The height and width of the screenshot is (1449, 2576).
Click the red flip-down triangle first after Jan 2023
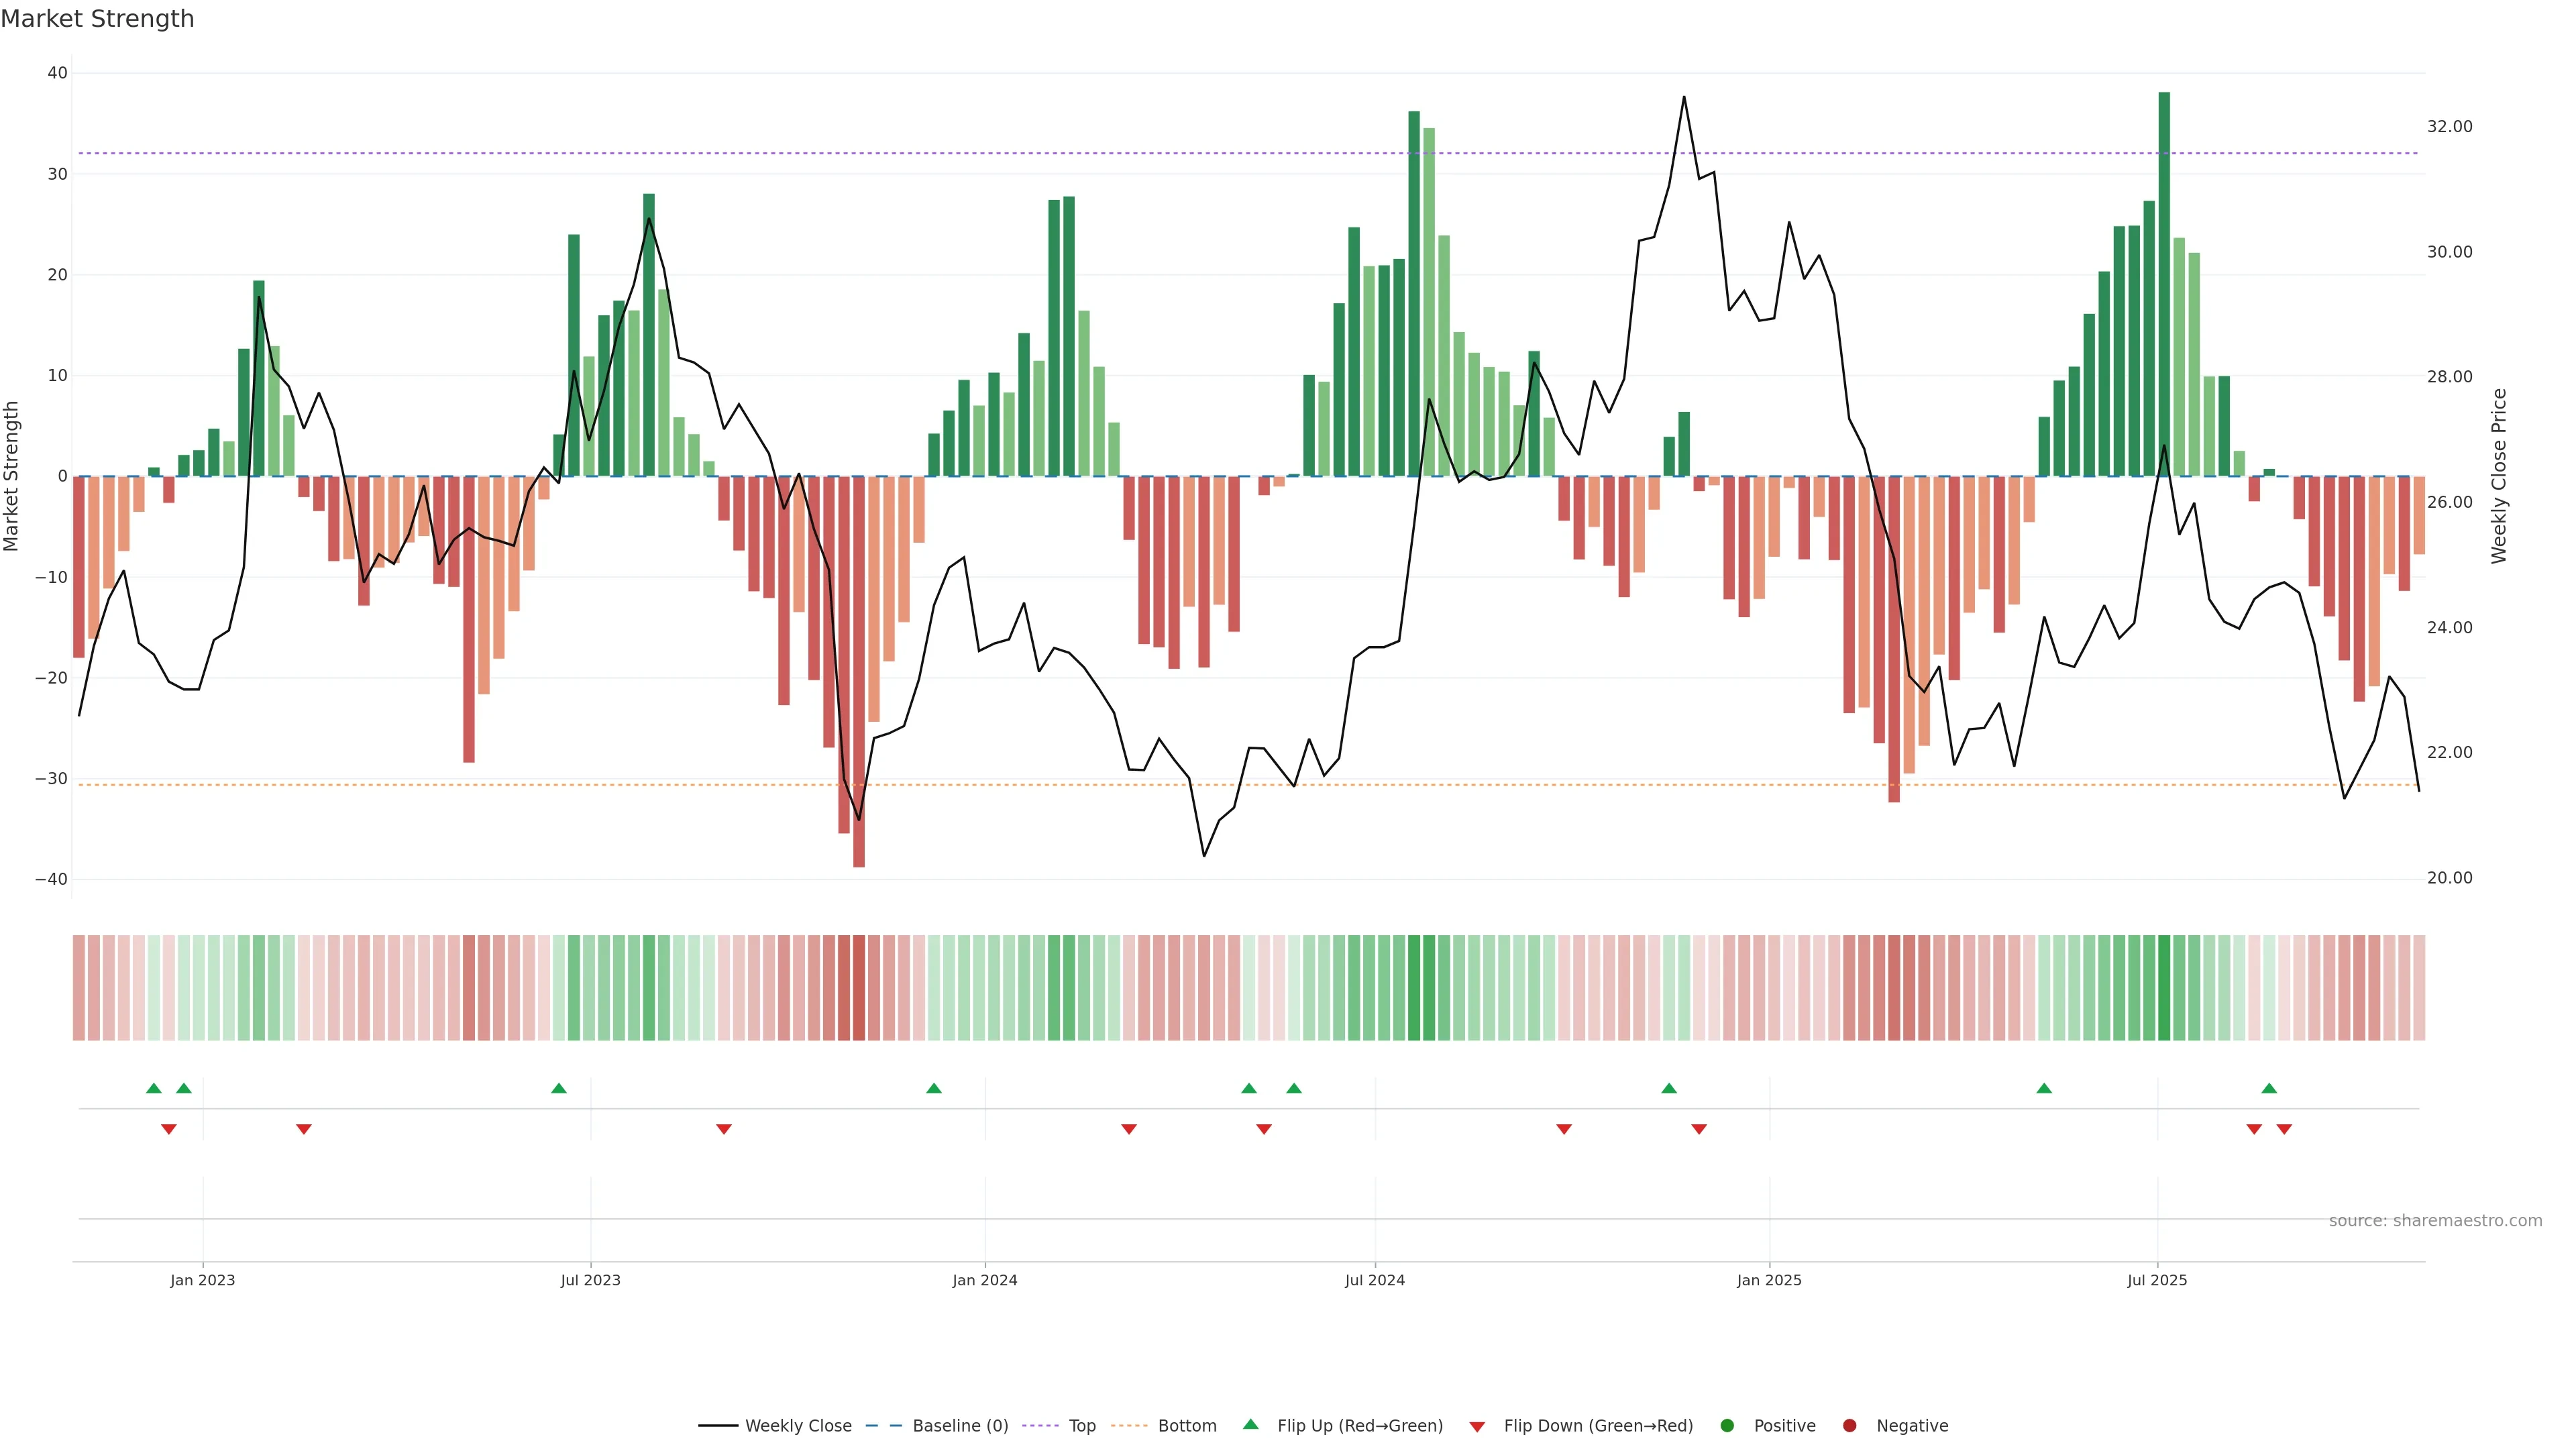click(304, 1129)
